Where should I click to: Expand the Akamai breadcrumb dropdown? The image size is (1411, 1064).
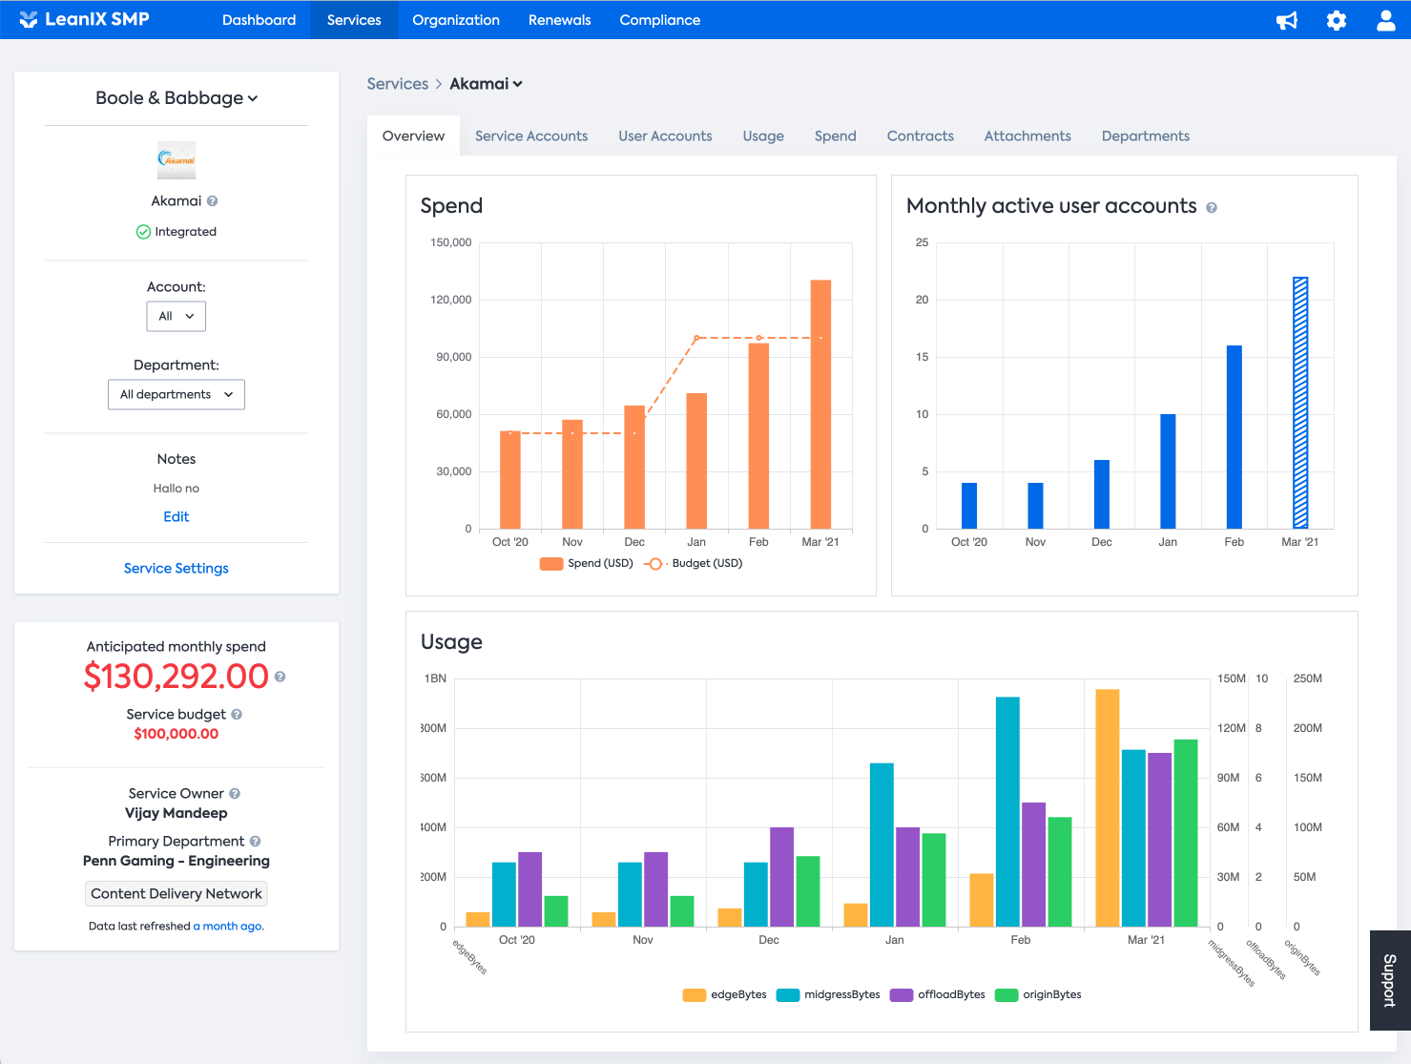pos(486,84)
